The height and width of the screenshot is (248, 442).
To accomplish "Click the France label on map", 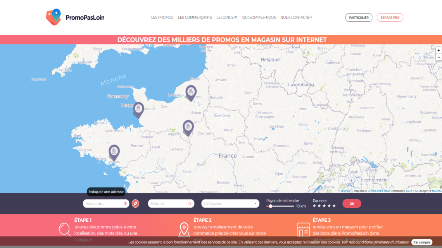I will coord(228,156).
